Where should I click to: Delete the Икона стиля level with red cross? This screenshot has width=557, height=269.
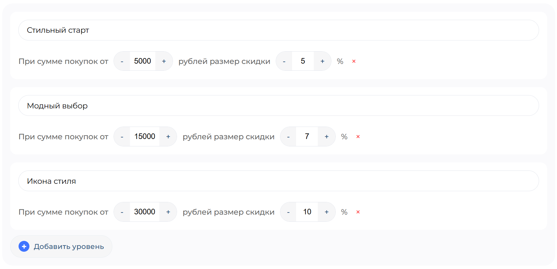pyautogui.click(x=358, y=212)
